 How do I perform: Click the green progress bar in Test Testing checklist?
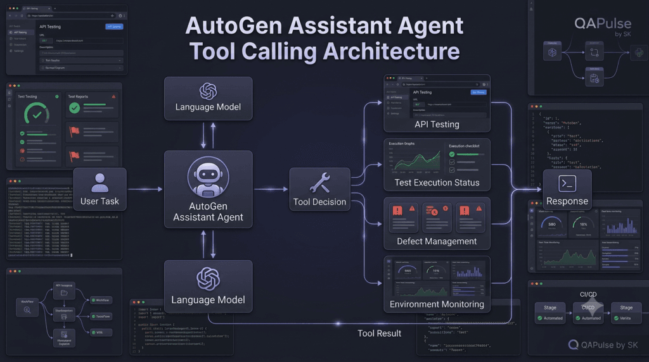(x=37, y=134)
